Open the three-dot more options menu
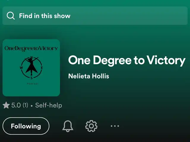190x142 pixels. (115, 126)
